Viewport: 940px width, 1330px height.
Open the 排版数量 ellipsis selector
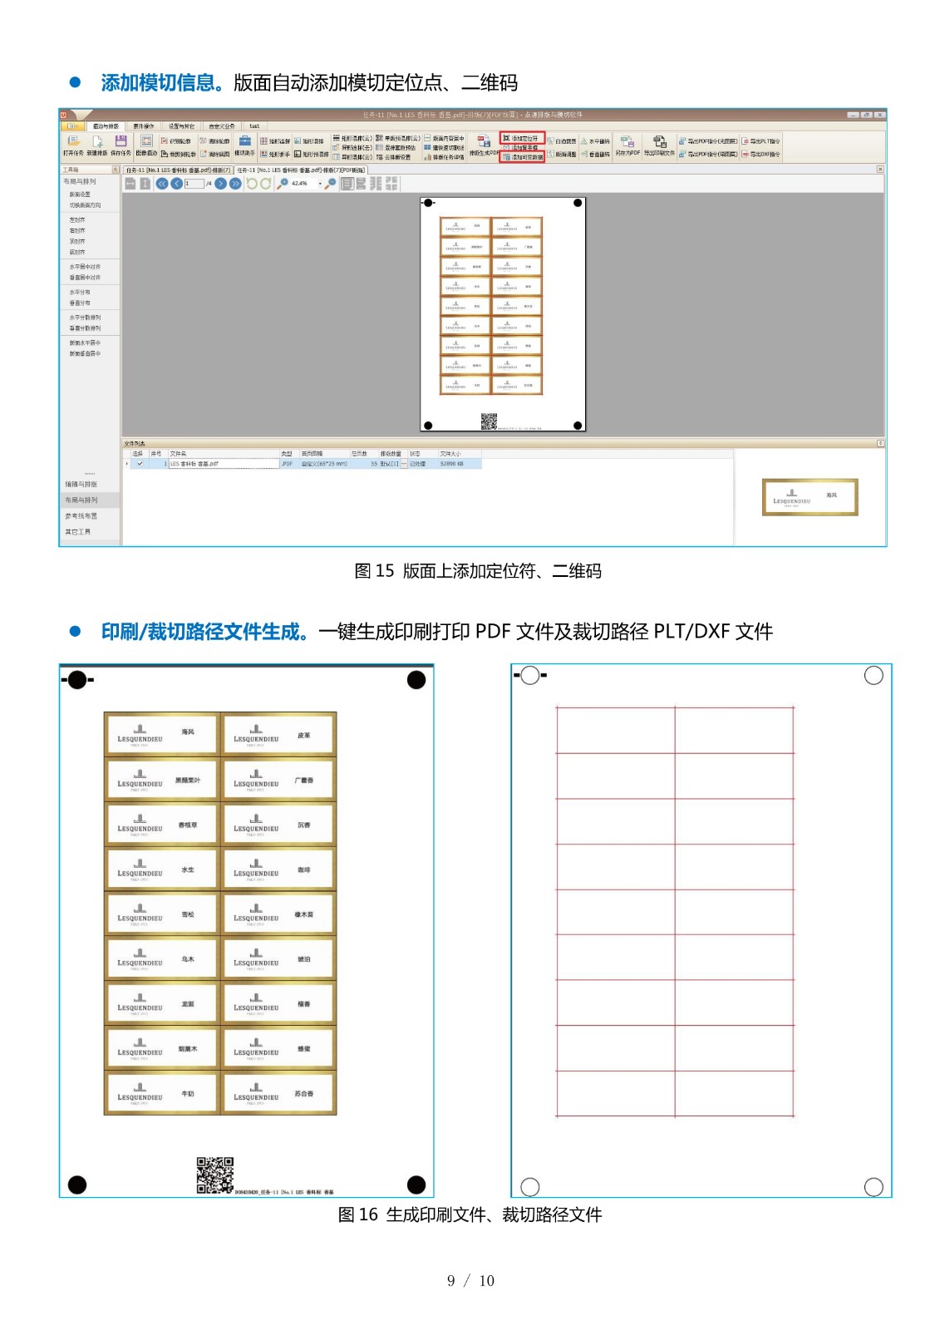(404, 464)
